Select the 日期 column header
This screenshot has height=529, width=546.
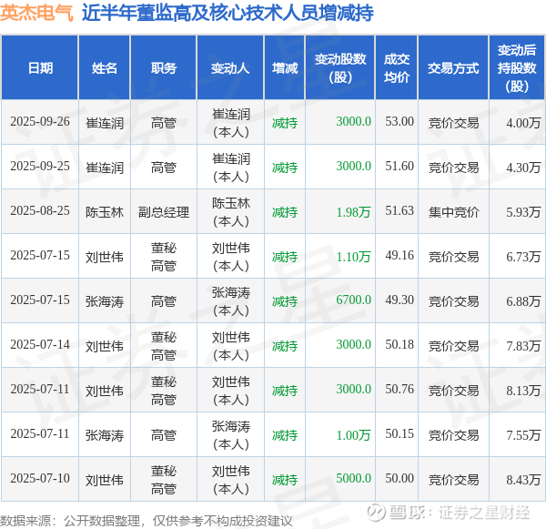(x=40, y=67)
